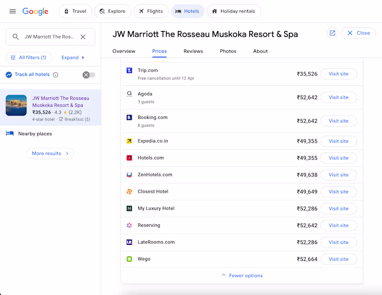
Task: Click the Google logo
Action: click(35, 12)
